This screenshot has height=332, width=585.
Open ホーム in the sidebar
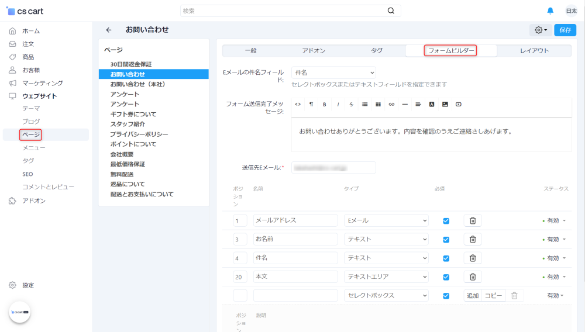pyautogui.click(x=31, y=31)
